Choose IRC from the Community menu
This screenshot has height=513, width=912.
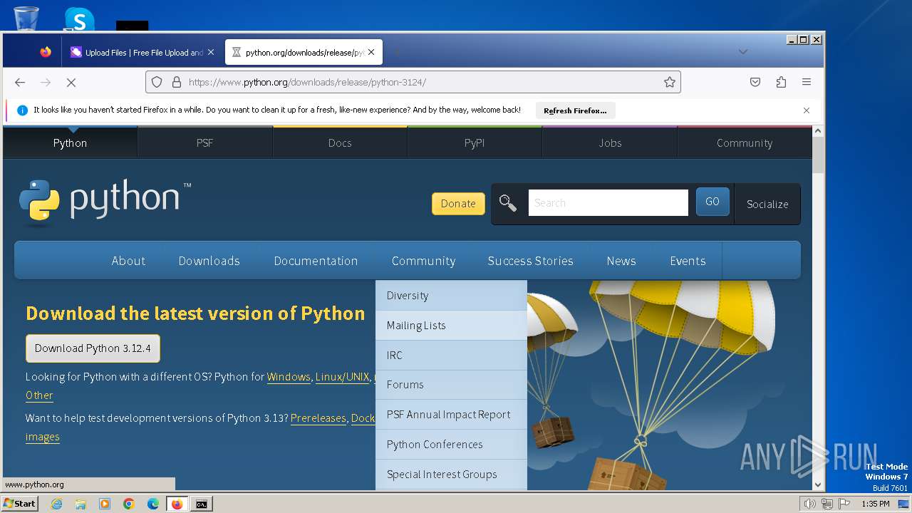pyautogui.click(x=451, y=355)
